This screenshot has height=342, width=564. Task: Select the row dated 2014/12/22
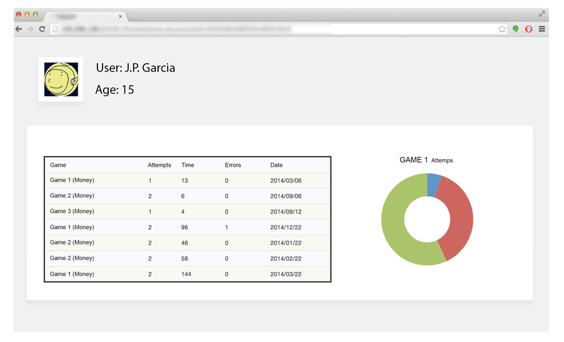pos(187,227)
